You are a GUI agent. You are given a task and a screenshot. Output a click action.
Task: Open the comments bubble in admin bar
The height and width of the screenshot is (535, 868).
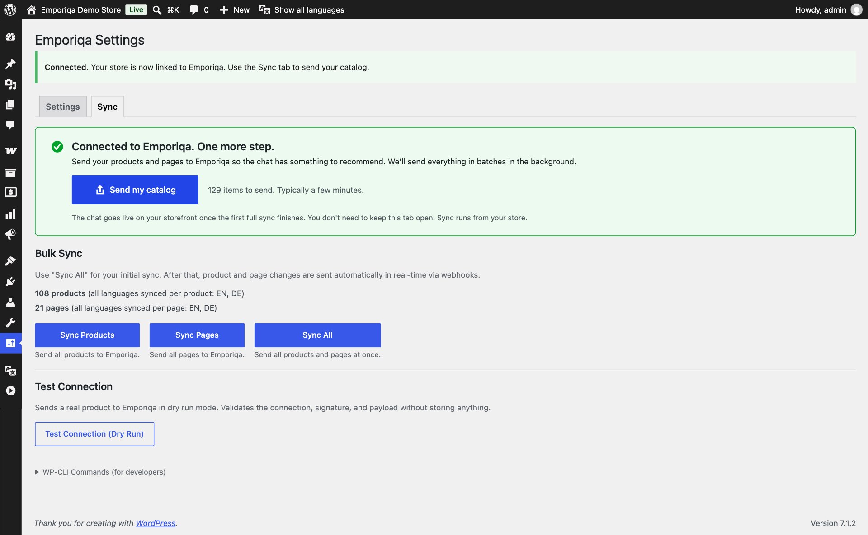(194, 10)
